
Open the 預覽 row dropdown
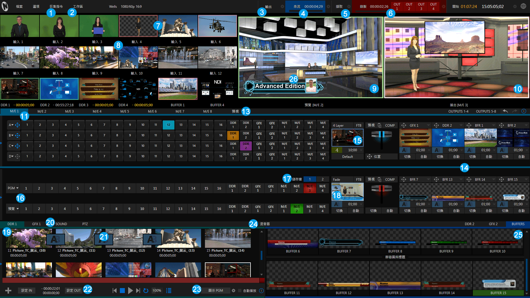[x=13, y=209]
